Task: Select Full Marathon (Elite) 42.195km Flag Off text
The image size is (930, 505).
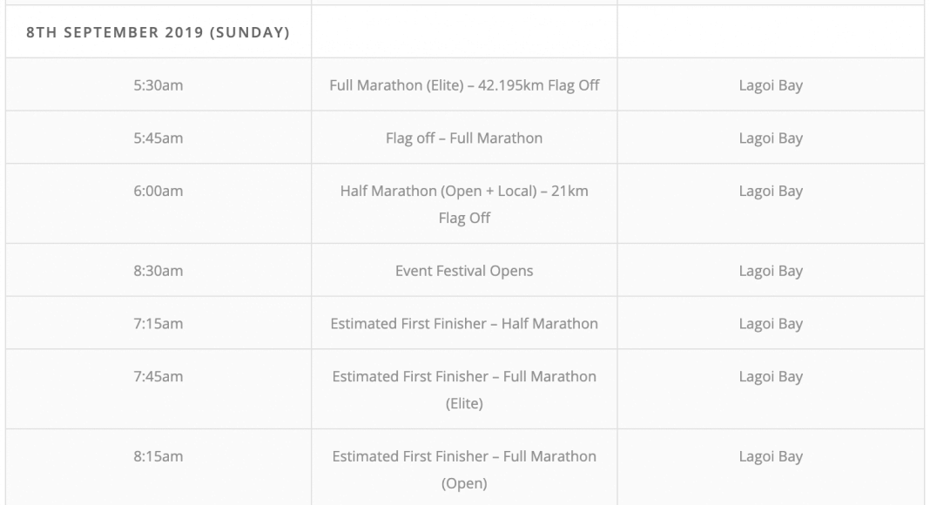Action: pos(464,84)
